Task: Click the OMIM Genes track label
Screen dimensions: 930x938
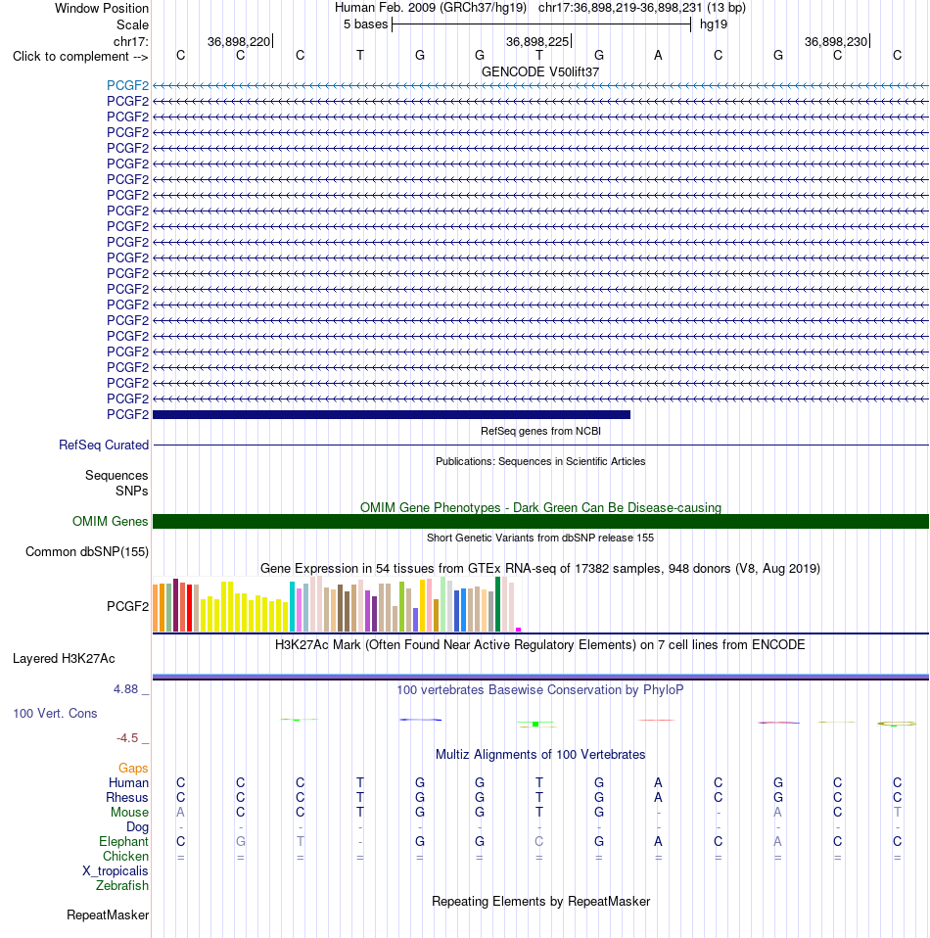Action: click(110, 522)
